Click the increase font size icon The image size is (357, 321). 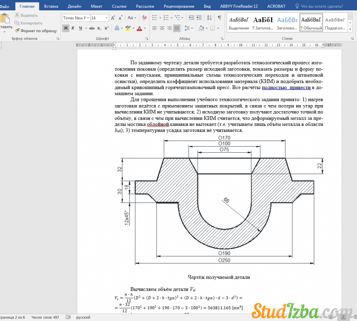click(113, 18)
